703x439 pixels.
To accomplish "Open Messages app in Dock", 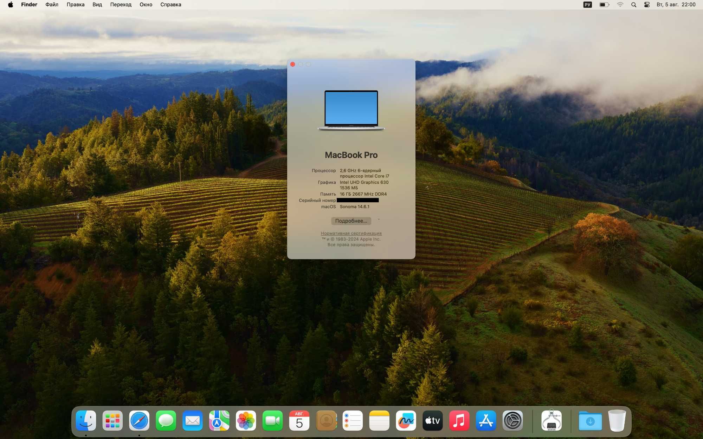I will [166, 420].
